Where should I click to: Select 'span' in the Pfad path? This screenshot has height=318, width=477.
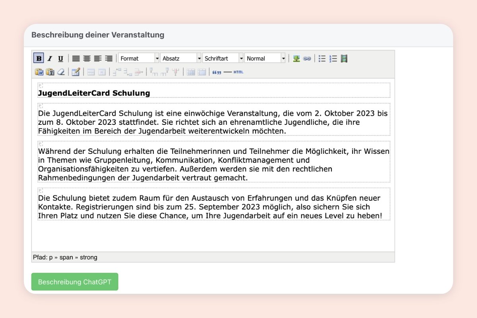coord(66,258)
